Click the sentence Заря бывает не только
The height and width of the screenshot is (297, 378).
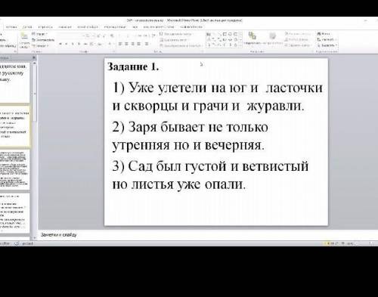click(x=190, y=136)
